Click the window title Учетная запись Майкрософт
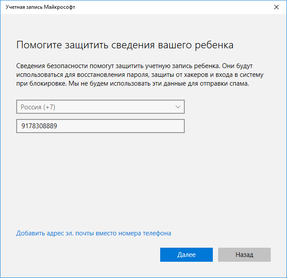The height and width of the screenshot is (278, 287). [40, 7]
